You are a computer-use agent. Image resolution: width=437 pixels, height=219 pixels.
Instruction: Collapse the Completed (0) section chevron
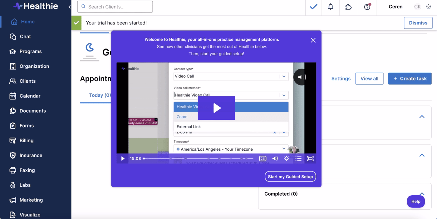tap(422, 194)
